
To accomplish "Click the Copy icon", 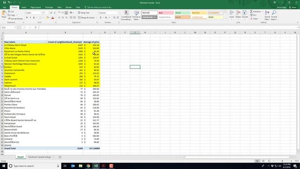I will click(9, 15).
